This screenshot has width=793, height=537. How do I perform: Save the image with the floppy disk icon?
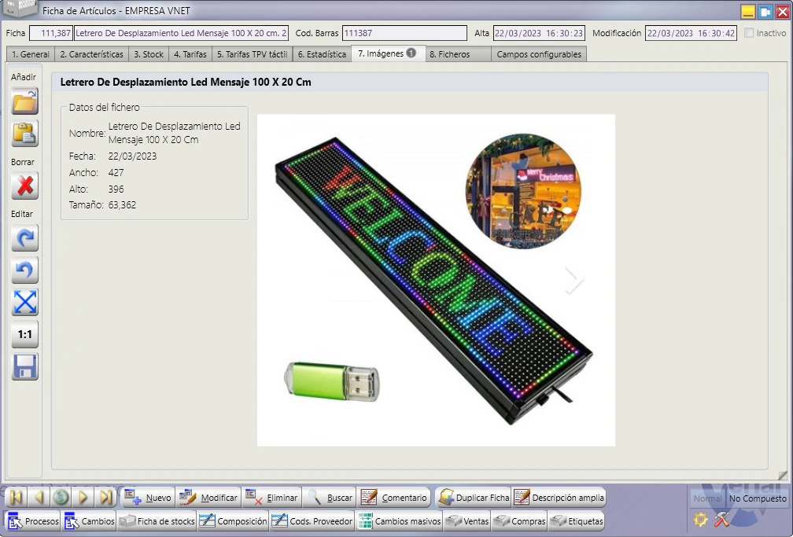coord(25,366)
